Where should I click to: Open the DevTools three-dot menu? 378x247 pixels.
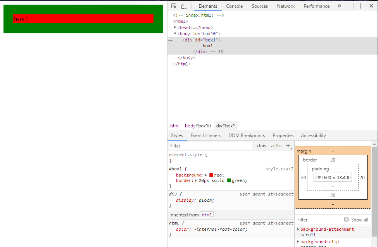tap(361, 6)
